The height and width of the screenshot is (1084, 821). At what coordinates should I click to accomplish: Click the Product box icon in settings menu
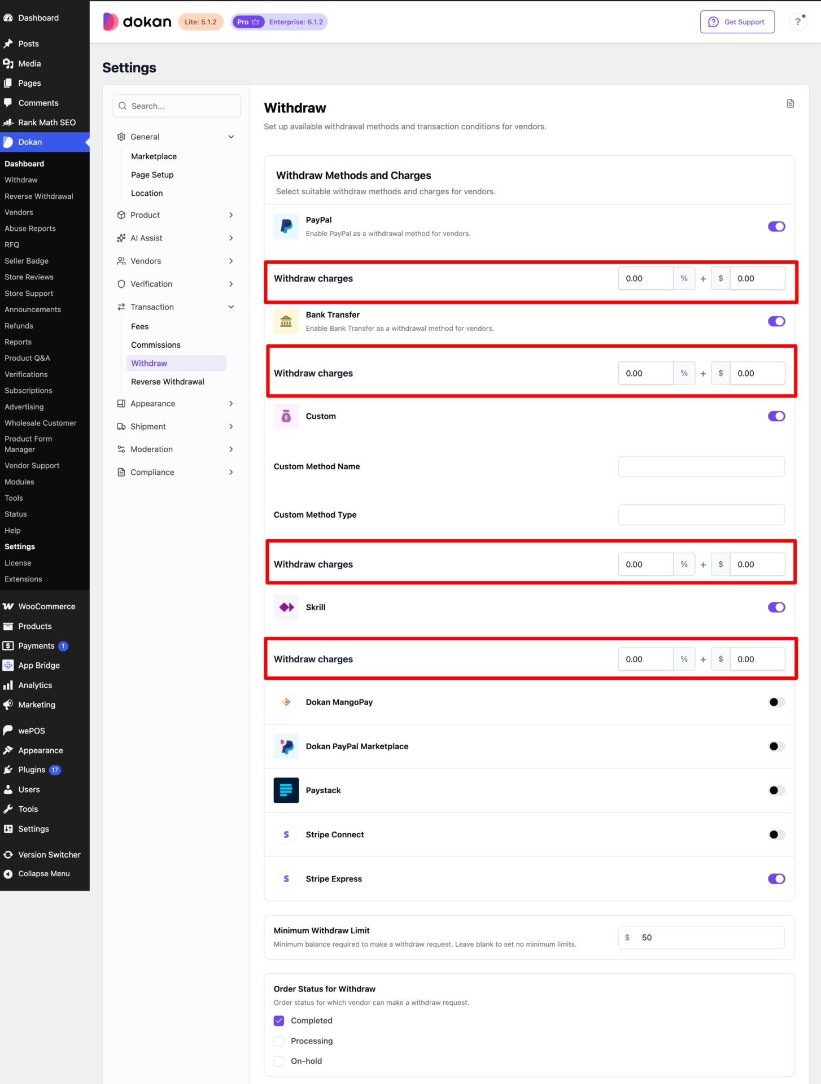121,215
